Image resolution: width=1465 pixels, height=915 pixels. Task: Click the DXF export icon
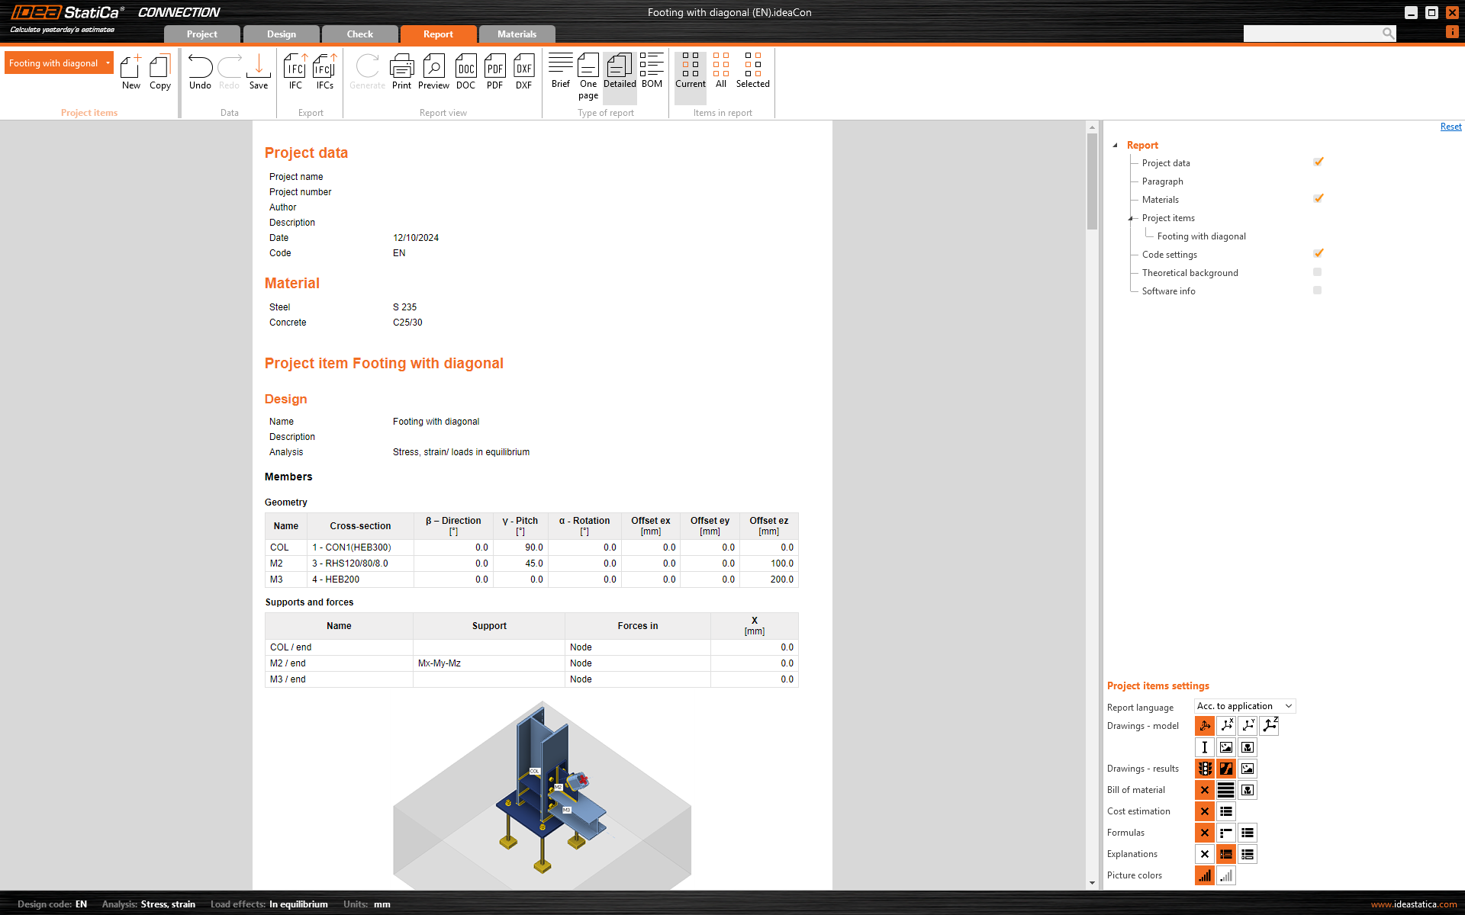pyautogui.click(x=523, y=72)
